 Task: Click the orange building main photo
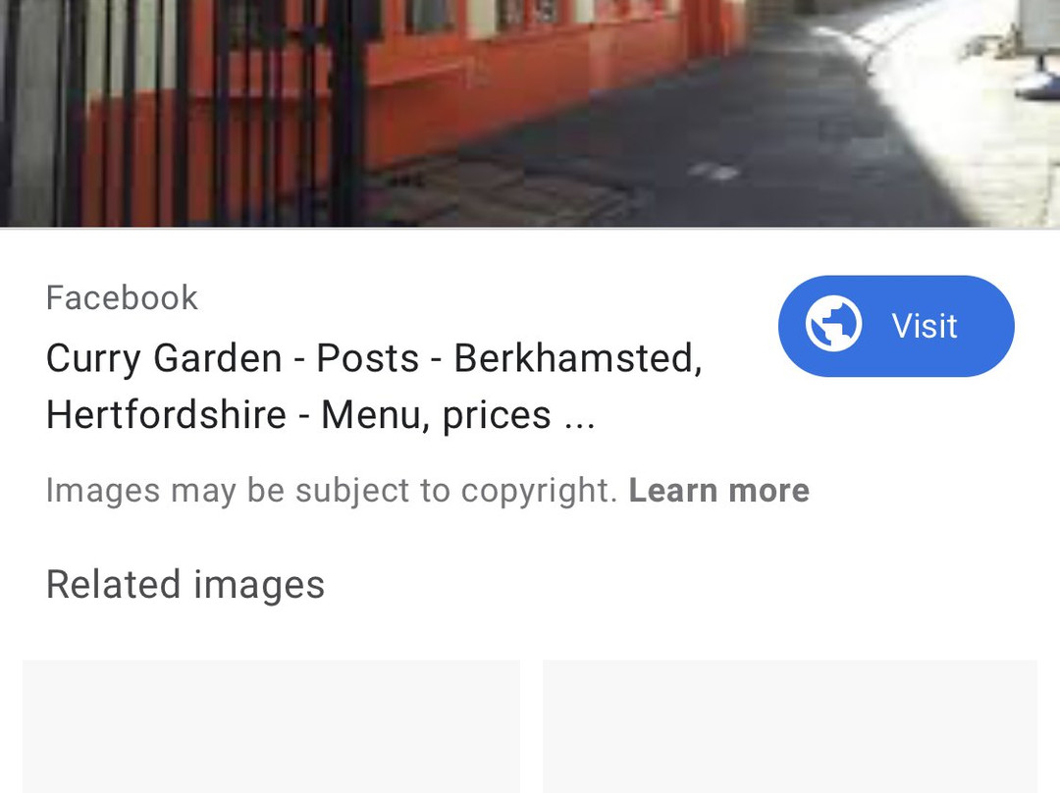coord(530,114)
